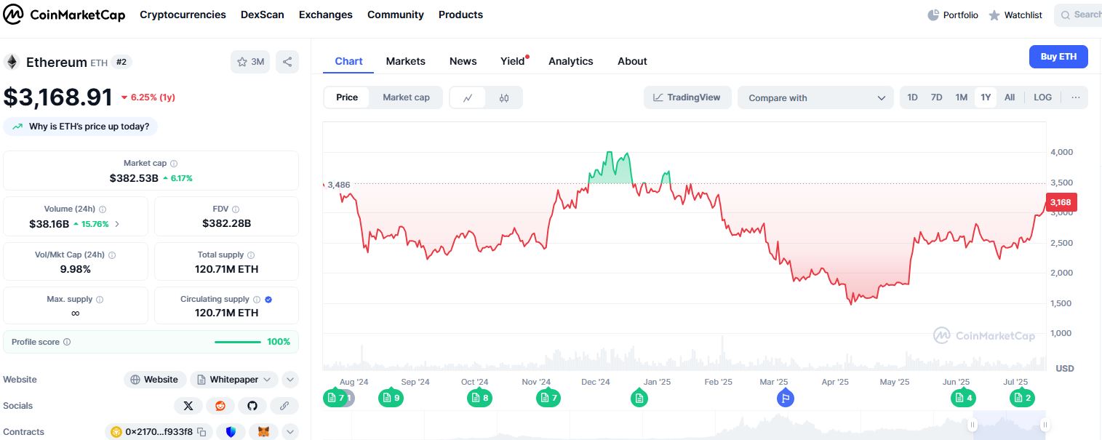The width and height of the screenshot is (1102, 440).
Task: Click the share icon next to Ethereum
Action: [x=287, y=62]
